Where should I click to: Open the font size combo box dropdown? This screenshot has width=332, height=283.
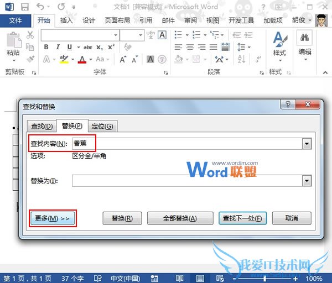point(141,35)
